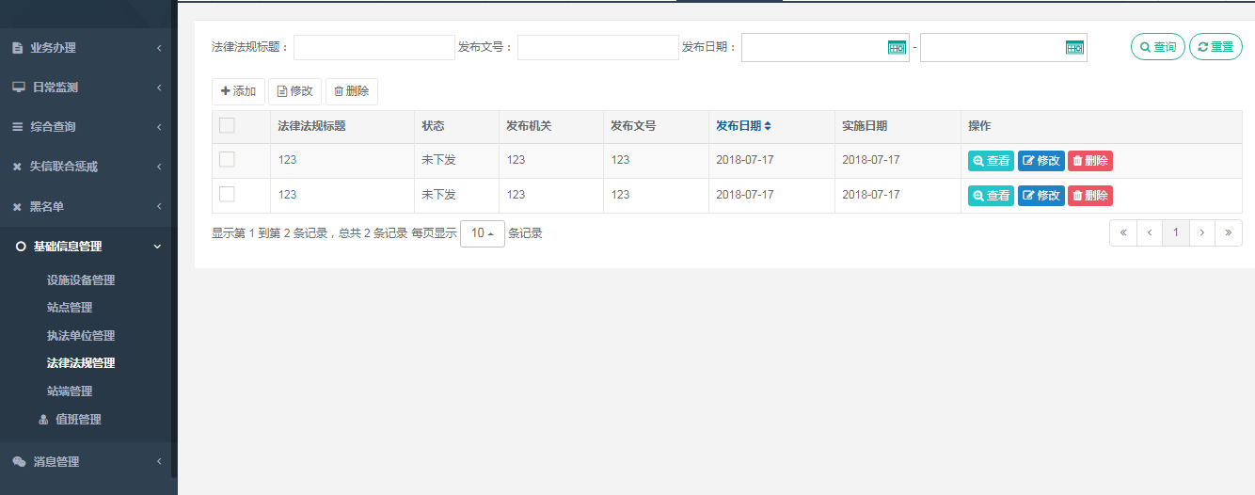Focus the start 发布日期 date field

(x=825, y=47)
